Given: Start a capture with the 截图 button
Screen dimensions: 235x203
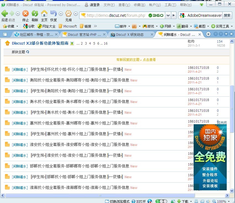Looking at the screenshot, I should pos(200,26).
